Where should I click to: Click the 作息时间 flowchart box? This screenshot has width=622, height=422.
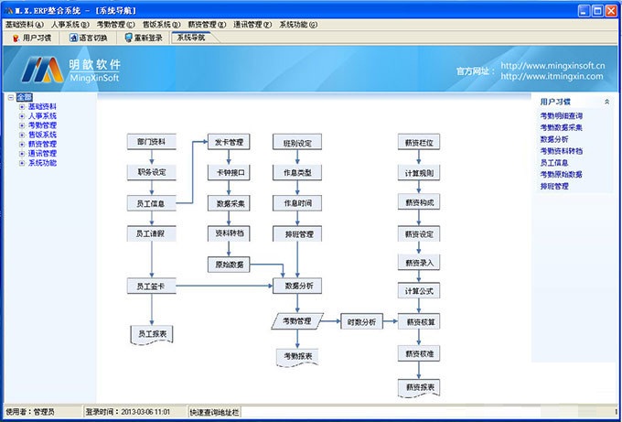(297, 203)
